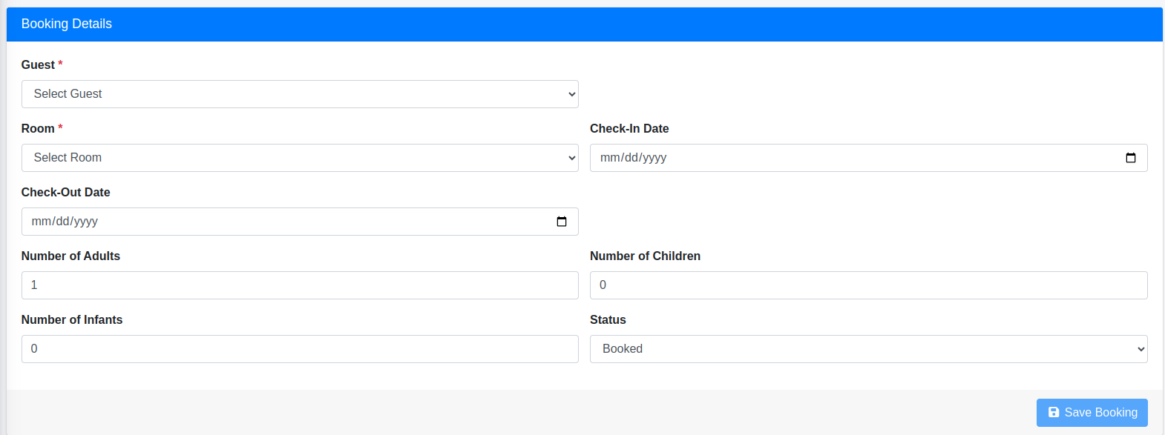Click the Number of Infants label
Screen dimensions: 1165x435
pyautogui.click(x=72, y=319)
